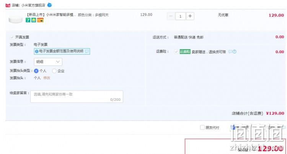Click the red Tmall shop icon
This screenshot has width=287, height=154.
(8, 5)
